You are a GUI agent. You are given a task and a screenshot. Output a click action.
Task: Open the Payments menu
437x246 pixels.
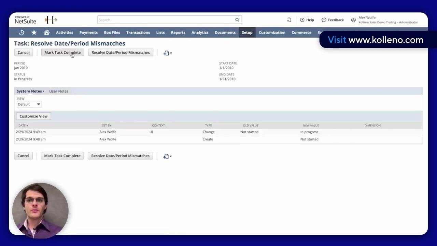coord(88,32)
